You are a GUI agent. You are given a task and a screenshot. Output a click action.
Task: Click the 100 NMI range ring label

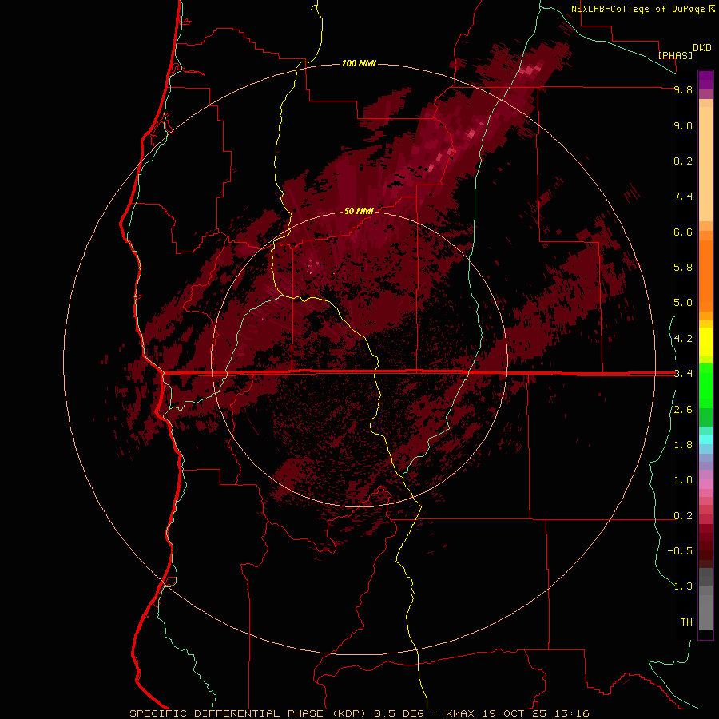point(359,63)
